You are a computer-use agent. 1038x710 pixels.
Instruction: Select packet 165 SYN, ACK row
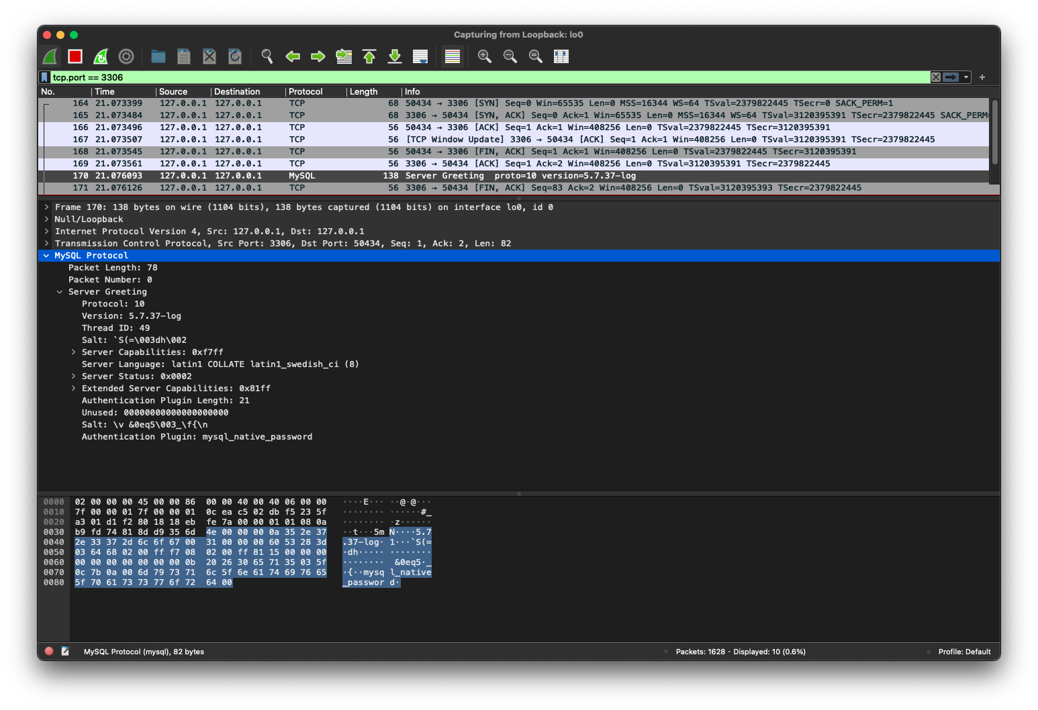(514, 115)
